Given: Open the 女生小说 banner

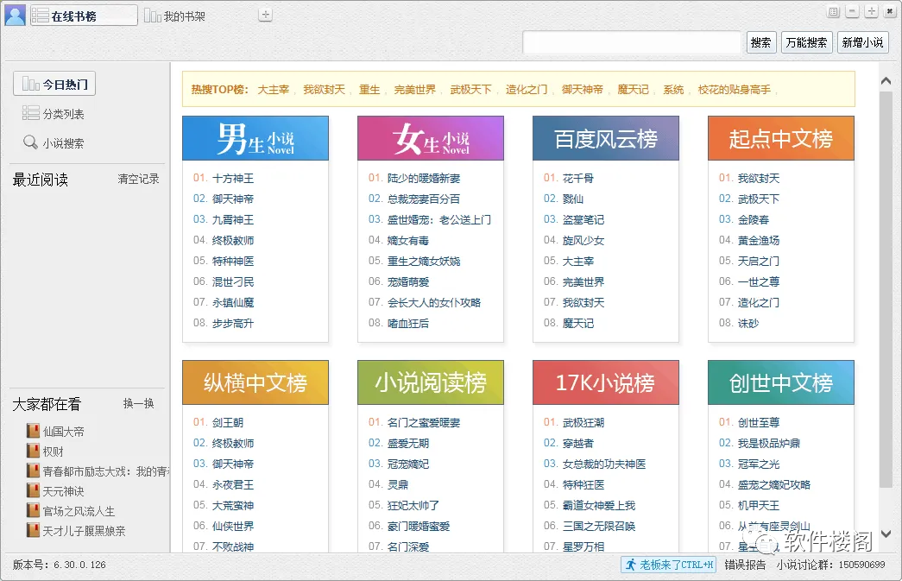Looking at the screenshot, I should [x=431, y=138].
